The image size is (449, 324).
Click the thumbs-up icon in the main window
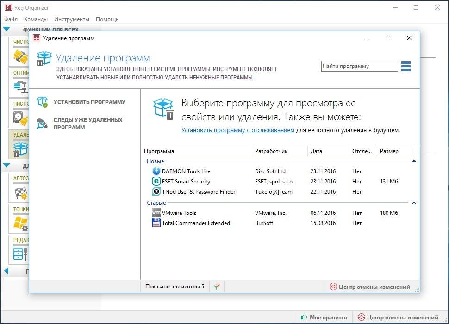pyautogui.click(x=304, y=317)
